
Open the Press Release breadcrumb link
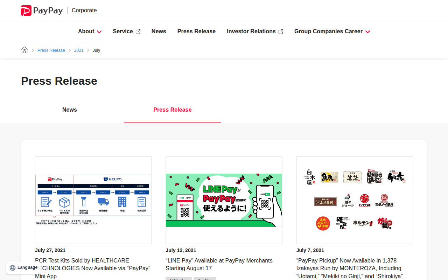point(51,50)
